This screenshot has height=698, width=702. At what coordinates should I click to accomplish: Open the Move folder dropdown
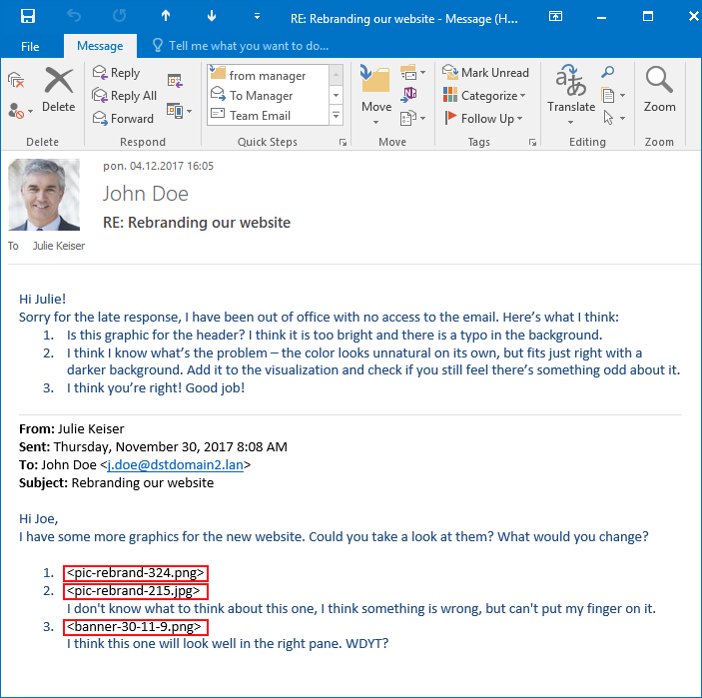tap(376, 95)
